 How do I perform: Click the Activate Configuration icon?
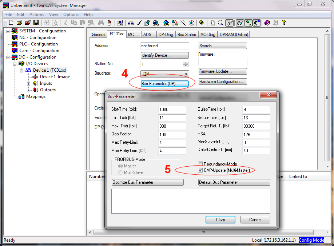pyautogui.click(x=147, y=23)
